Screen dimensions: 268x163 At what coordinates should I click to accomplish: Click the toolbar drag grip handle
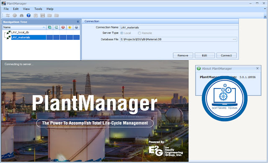tap(3, 15)
